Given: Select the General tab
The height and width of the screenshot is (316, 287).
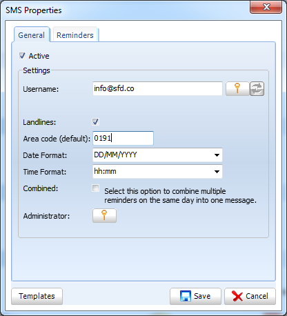Looking at the screenshot, I should 32,35.
